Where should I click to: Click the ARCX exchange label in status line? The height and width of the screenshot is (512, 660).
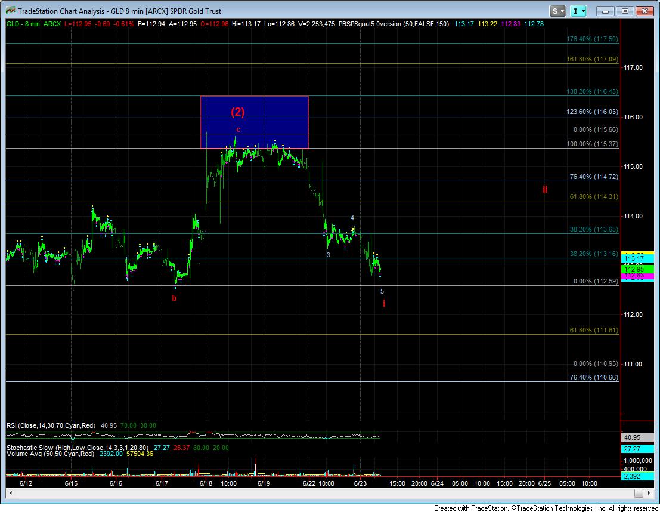52,24
